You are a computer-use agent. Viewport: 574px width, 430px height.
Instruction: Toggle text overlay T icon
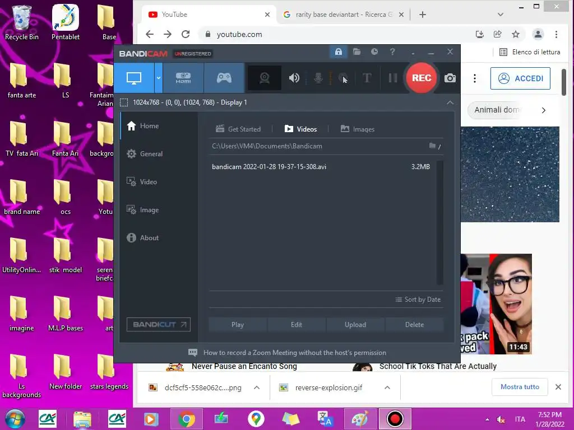pyautogui.click(x=367, y=78)
